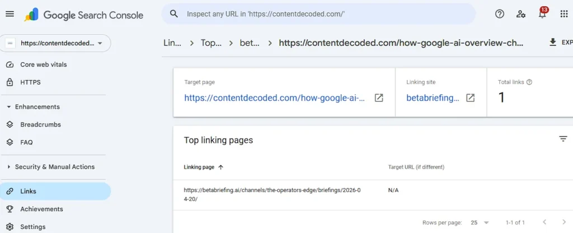The width and height of the screenshot is (573, 233).
Task: Click the Google Search Console logo
Action: click(x=84, y=15)
